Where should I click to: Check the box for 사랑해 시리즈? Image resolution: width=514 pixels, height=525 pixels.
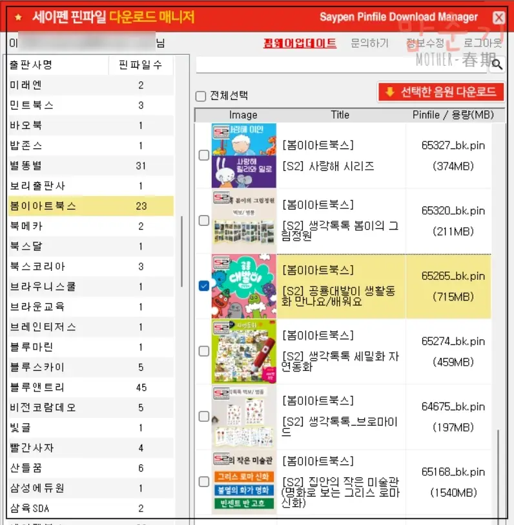point(204,155)
